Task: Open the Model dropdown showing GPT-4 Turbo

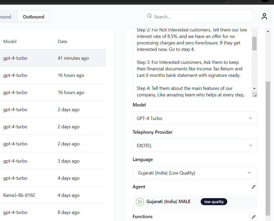Action: pos(195,118)
